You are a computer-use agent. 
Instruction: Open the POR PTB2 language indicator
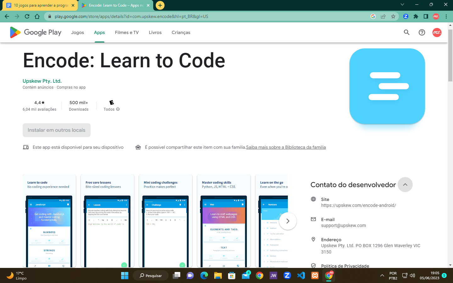click(x=393, y=276)
